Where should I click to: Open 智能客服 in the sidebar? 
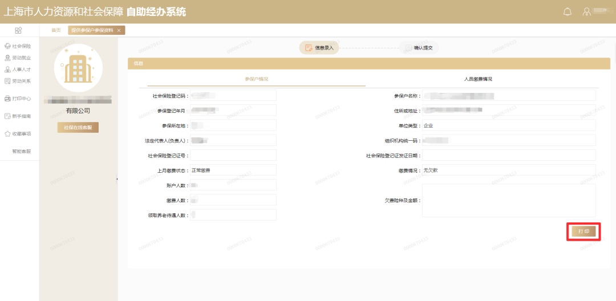point(21,152)
